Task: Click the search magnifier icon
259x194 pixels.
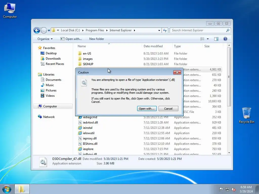Action: point(228,30)
